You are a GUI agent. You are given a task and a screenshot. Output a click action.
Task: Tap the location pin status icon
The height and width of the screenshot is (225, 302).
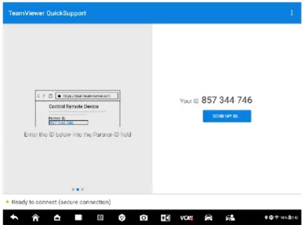coord(266,217)
